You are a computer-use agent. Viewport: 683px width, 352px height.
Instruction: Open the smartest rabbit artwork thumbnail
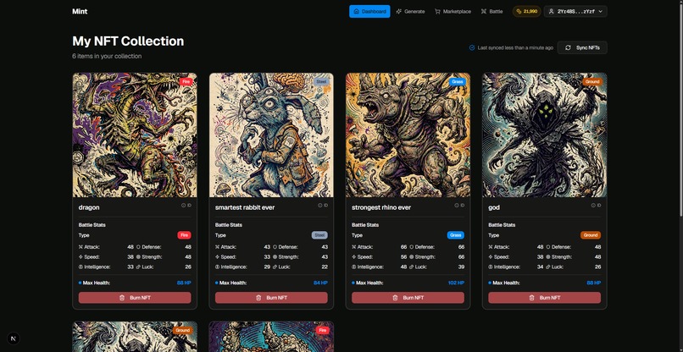click(271, 135)
